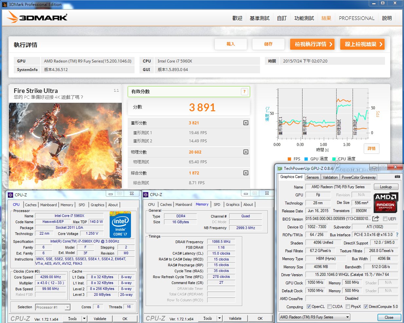Open the 歡迎 page in 3DMark
404x323 pixels.
237,18
